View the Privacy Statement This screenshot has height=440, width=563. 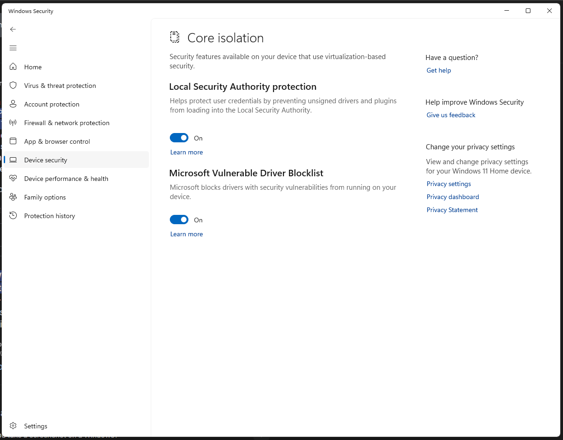(x=452, y=210)
